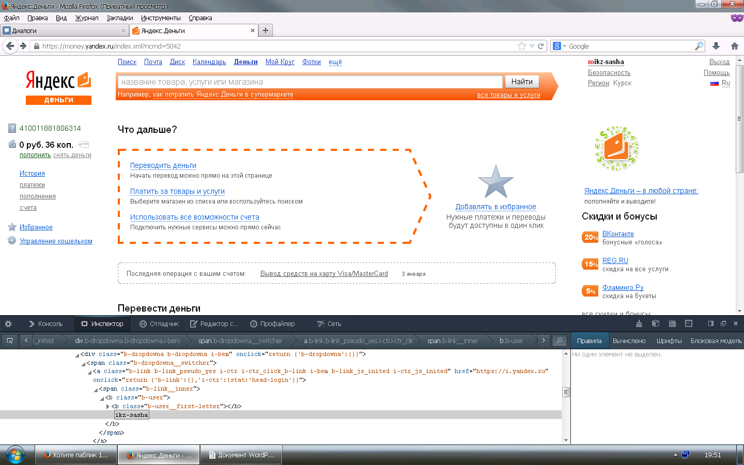
Task: Click the browser forward arrow
Action: point(23,46)
